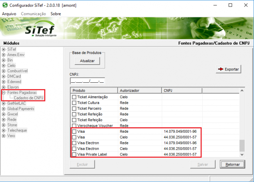This screenshot has width=254, height=182.
Task: Check the Ticket Refeição Cielo checkbox
Action: (x=74, y=120)
